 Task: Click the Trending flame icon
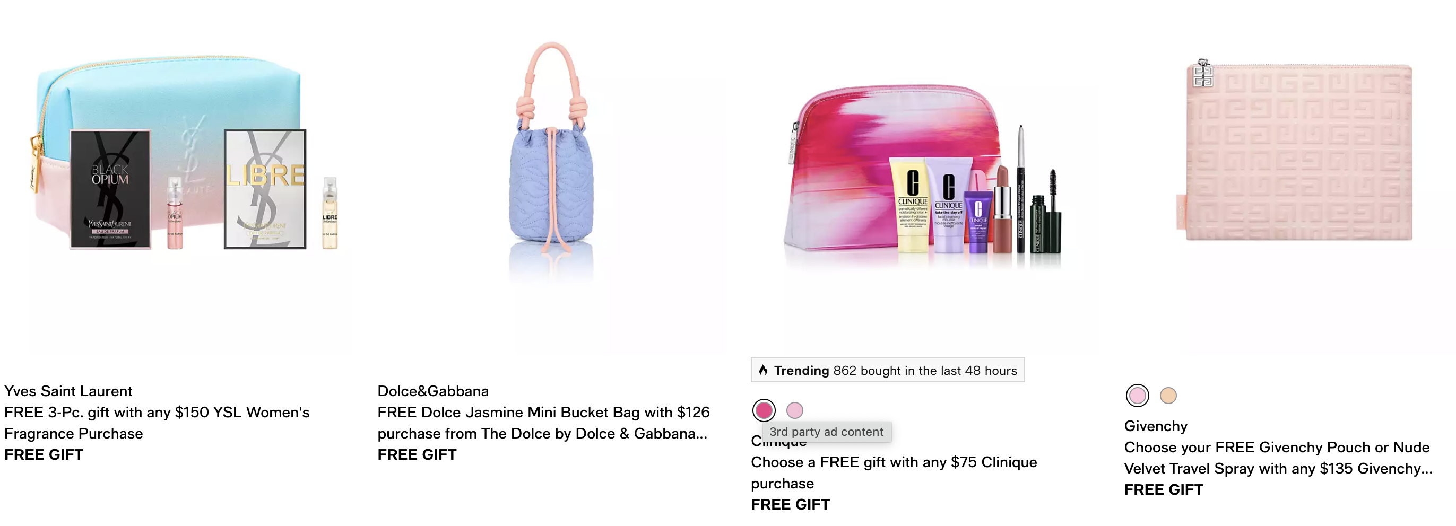(x=763, y=370)
